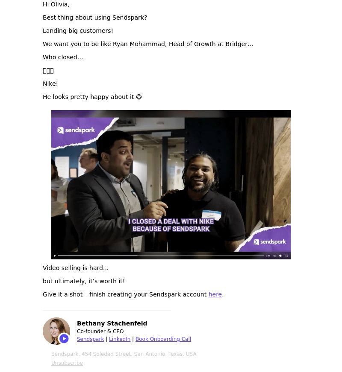The width and height of the screenshot is (342, 372).
Task: Mute the video volume speaker icon
Action: [x=280, y=256]
